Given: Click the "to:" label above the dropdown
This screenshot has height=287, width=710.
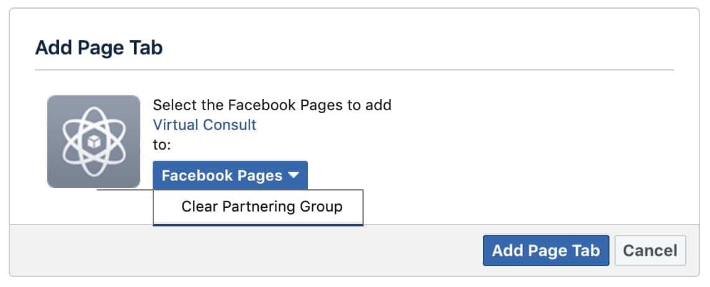Looking at the screenshot, I should click(162, 145).
